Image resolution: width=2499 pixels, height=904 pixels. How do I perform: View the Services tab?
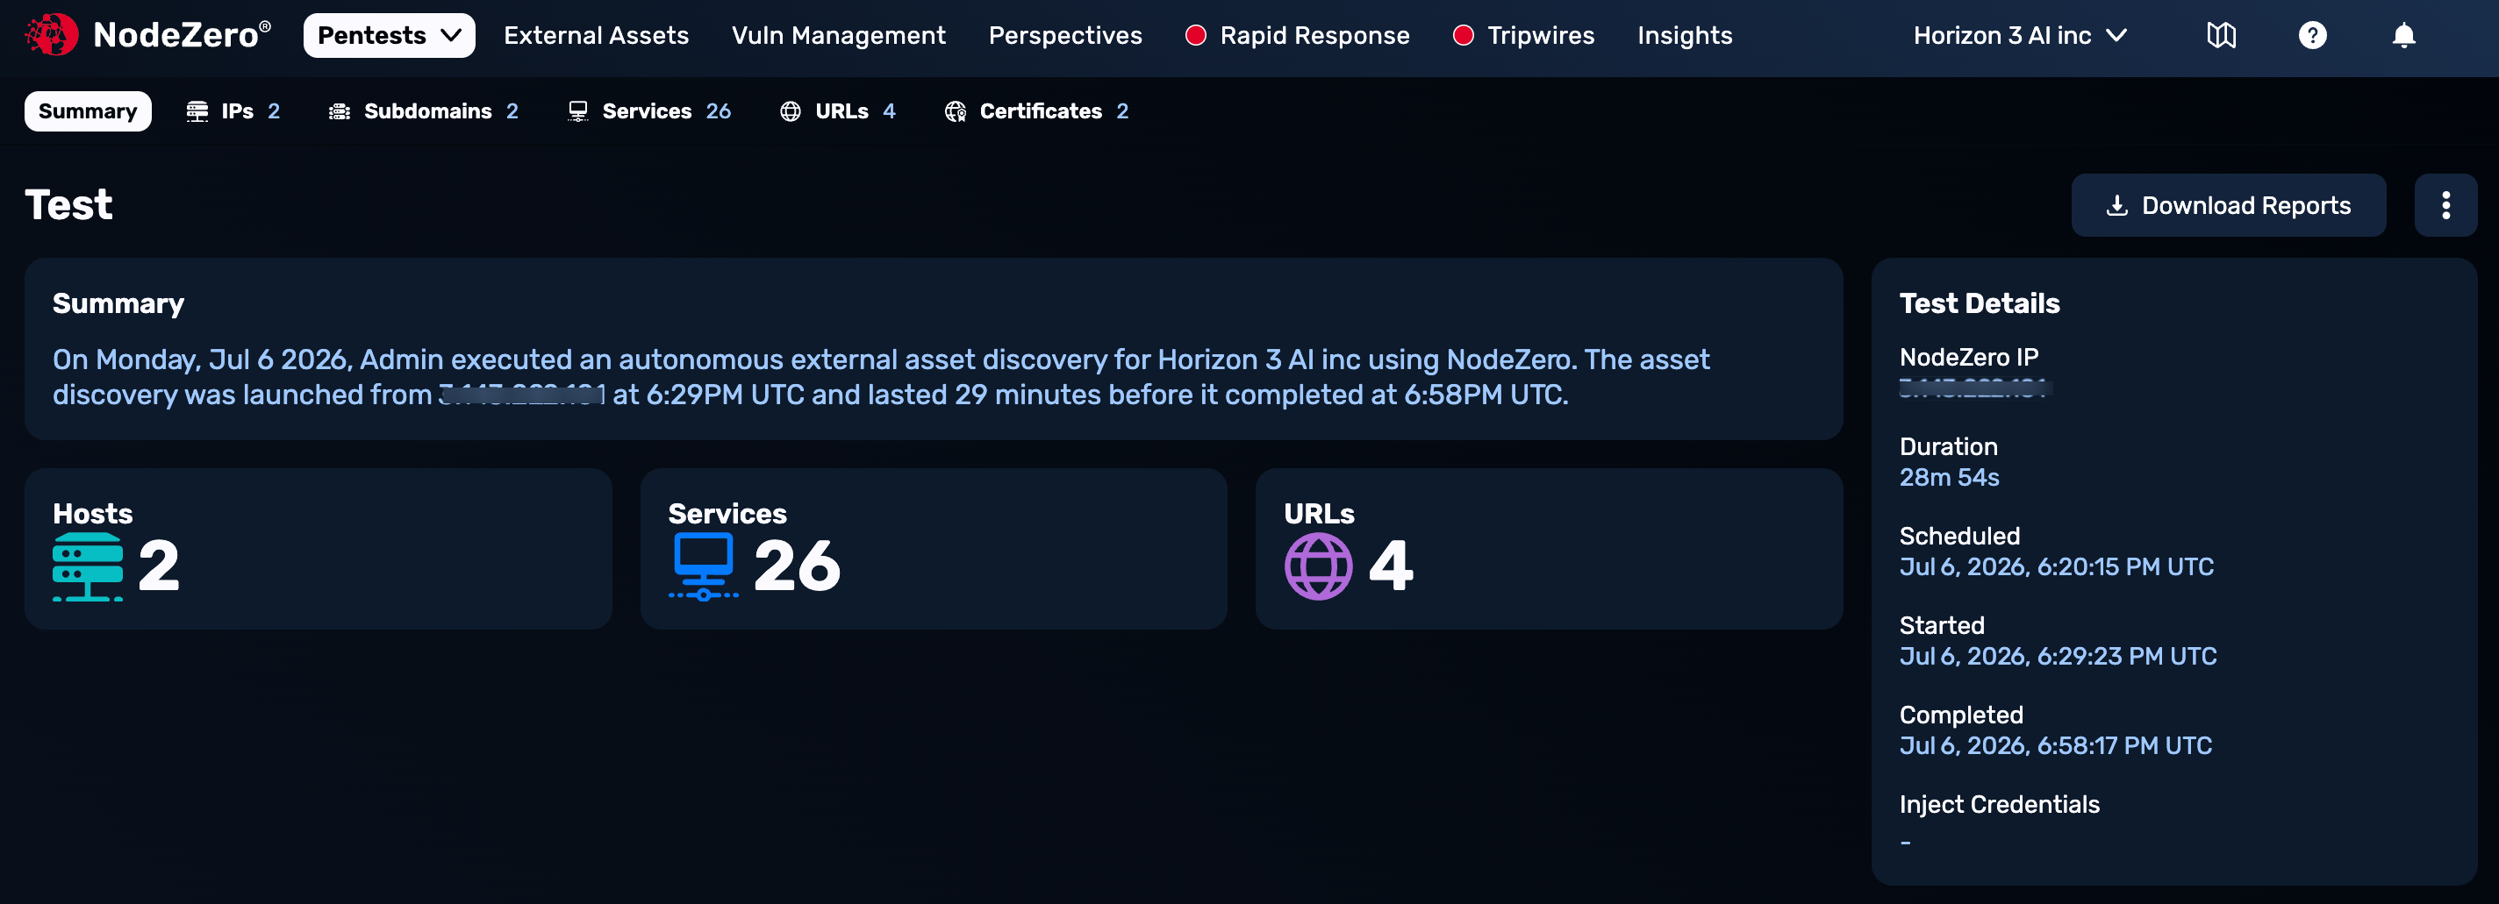[x=649, y=110]
